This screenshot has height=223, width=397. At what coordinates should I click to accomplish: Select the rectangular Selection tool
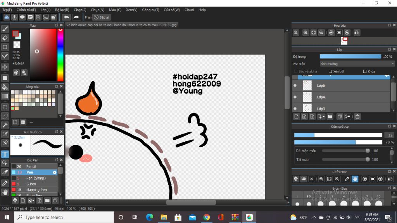click(5, 107)
